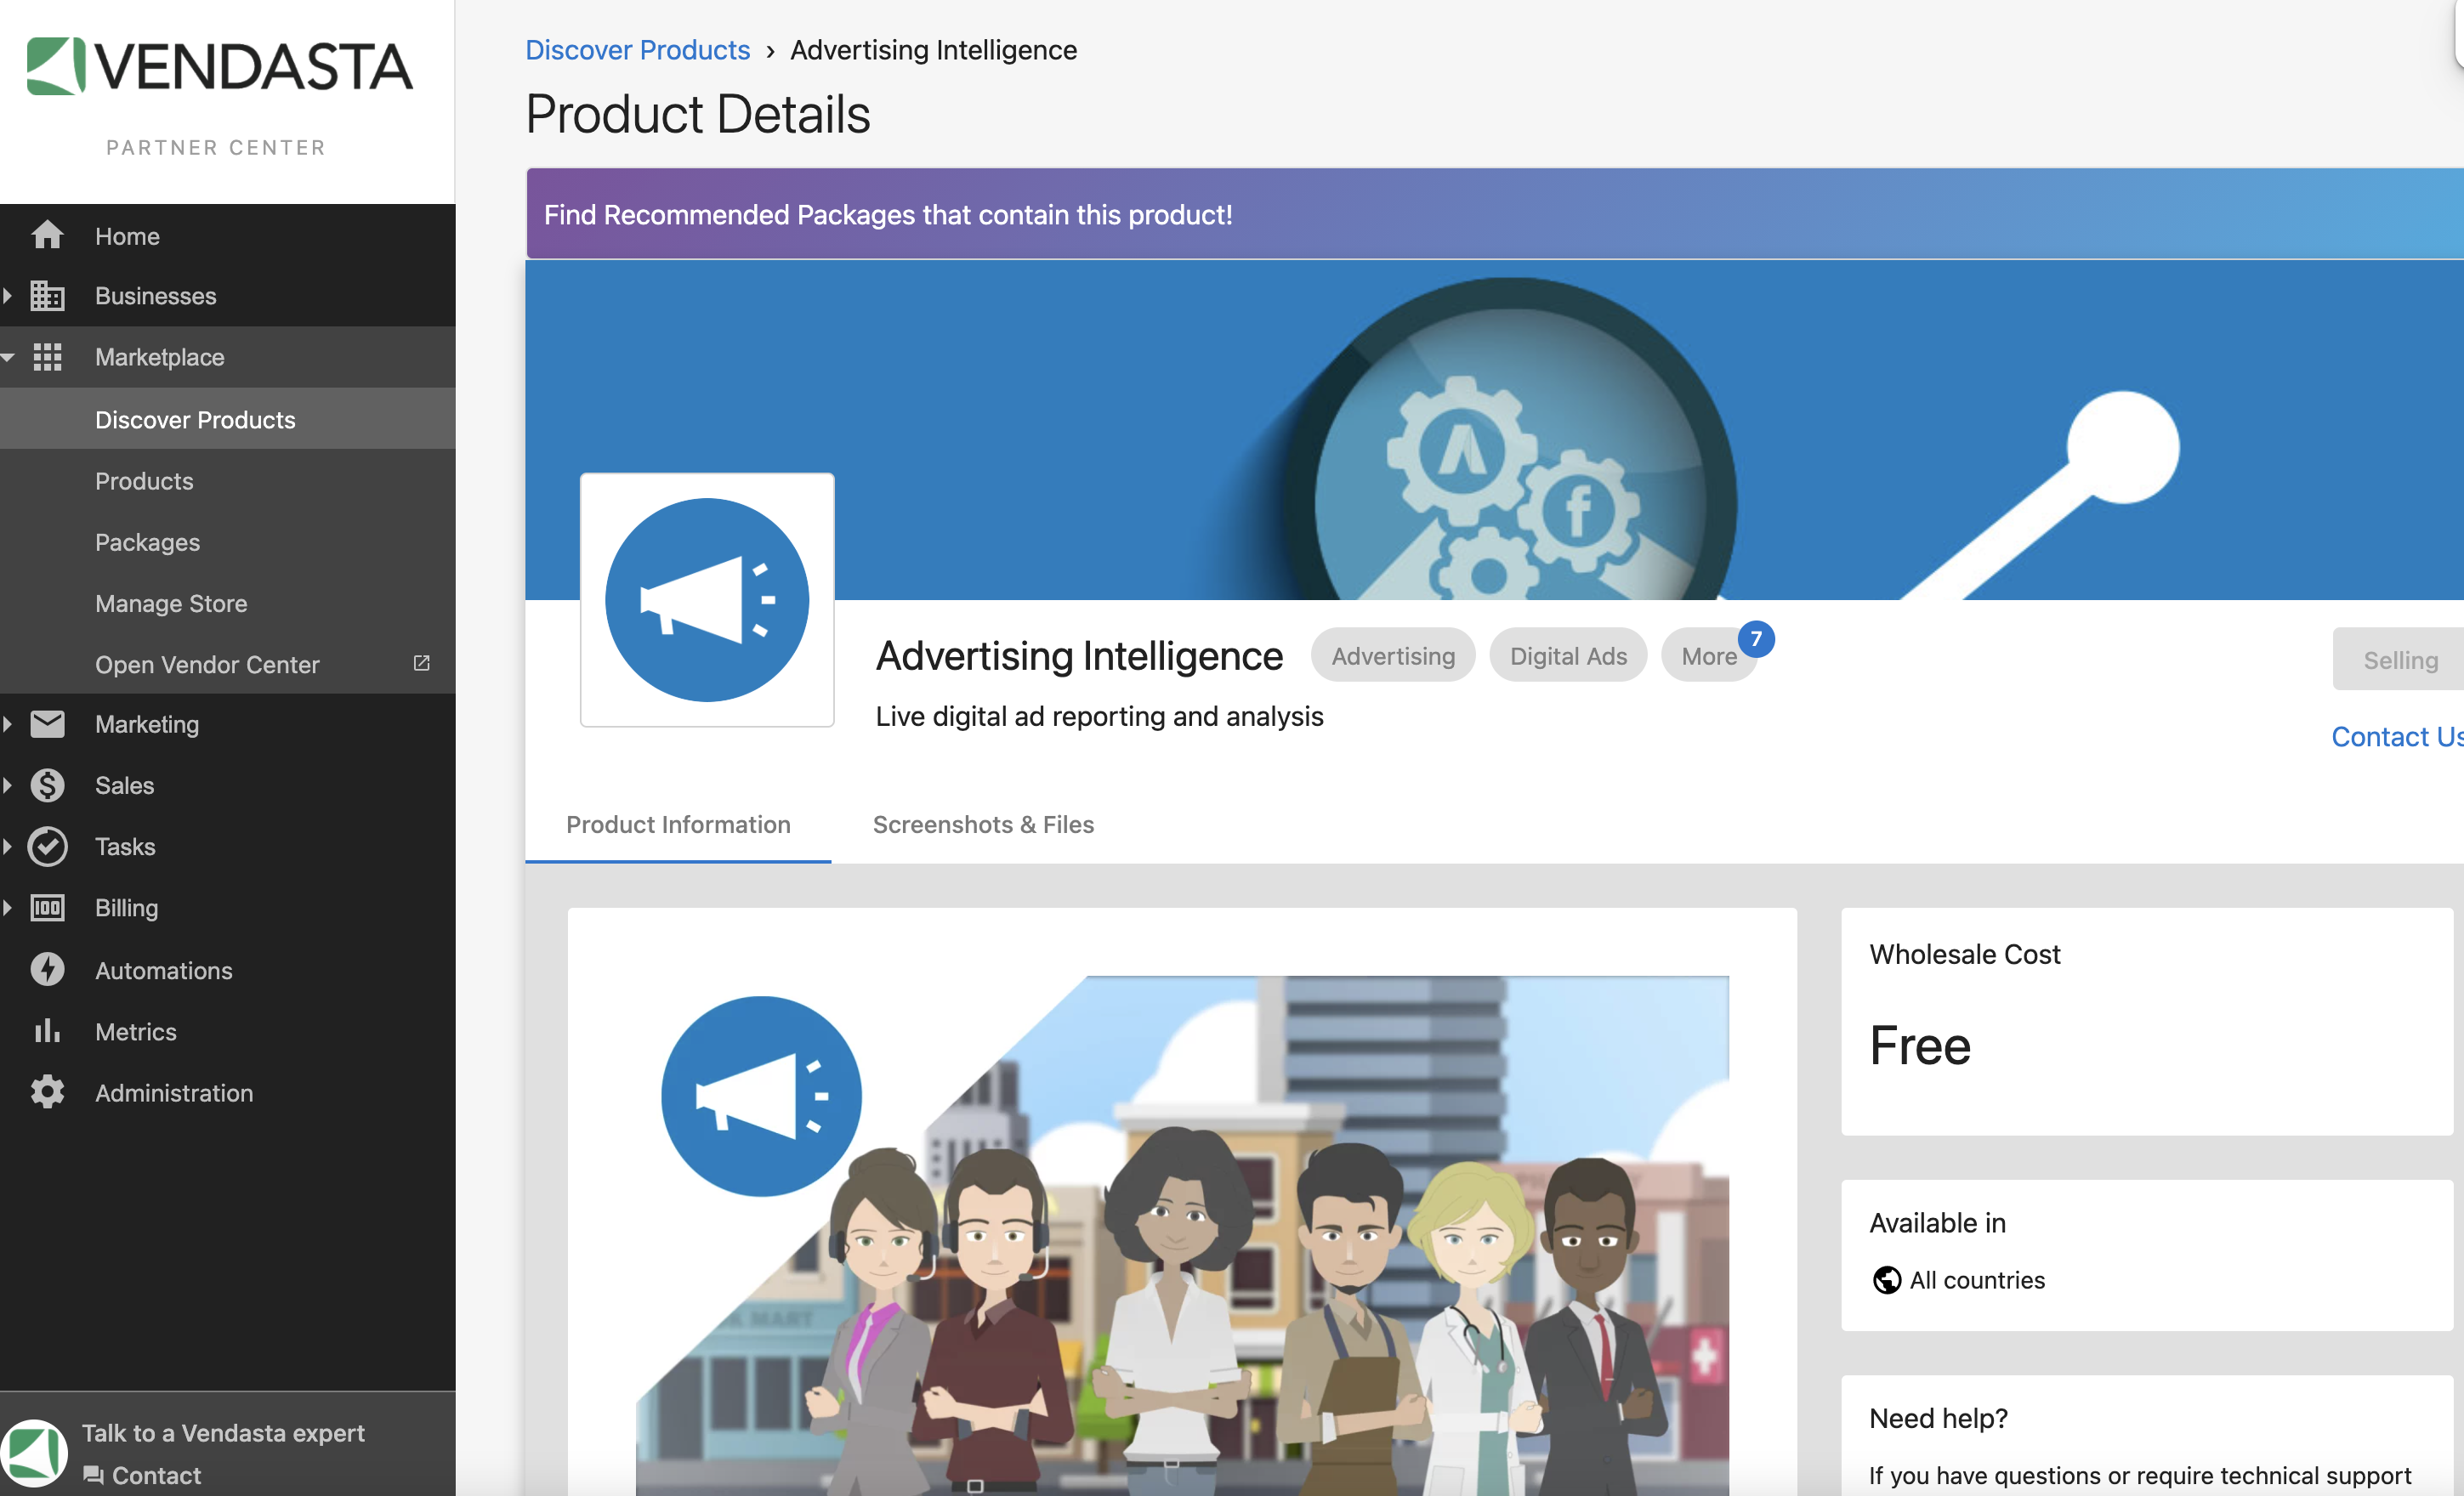Click the Wholesale Cost heading
The height and width of the screenshot is (1496, 2464).
point(1965,953)
